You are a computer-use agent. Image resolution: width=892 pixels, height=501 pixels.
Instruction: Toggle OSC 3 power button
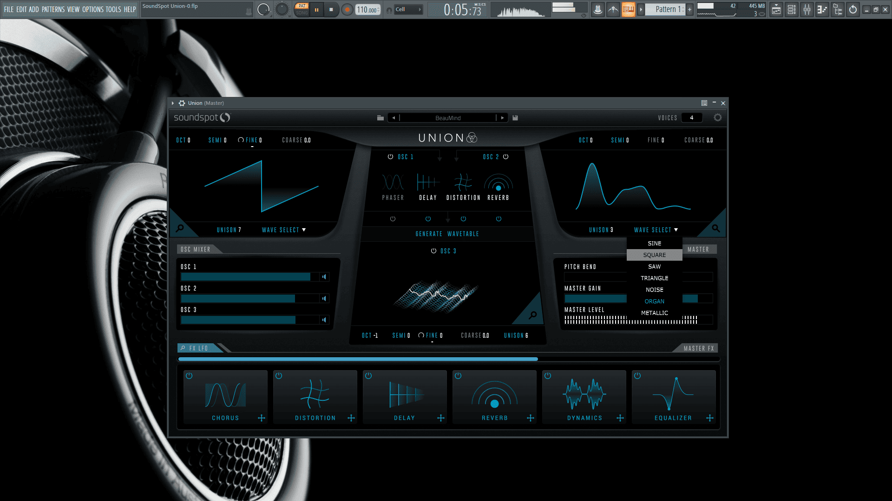[433, 251]
